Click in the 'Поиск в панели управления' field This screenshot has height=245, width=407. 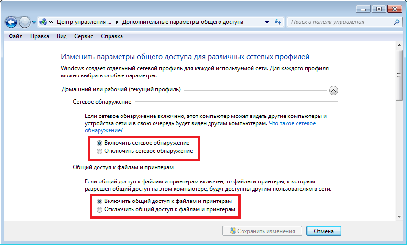(x=340, y=22)
